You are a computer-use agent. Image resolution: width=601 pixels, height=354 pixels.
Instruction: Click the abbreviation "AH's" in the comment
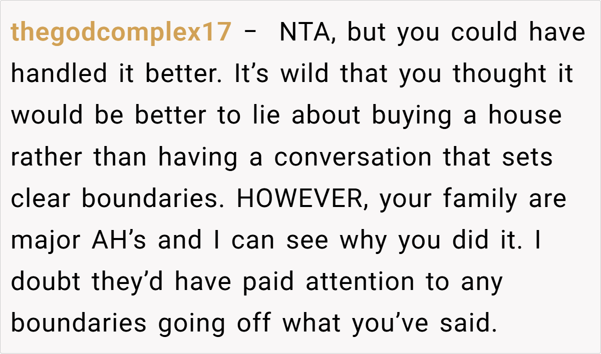121,240
